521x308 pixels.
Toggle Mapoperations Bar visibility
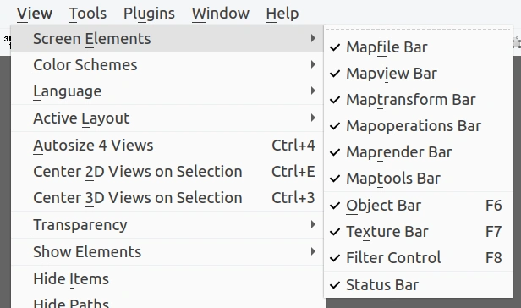click(x=418, y=126)
